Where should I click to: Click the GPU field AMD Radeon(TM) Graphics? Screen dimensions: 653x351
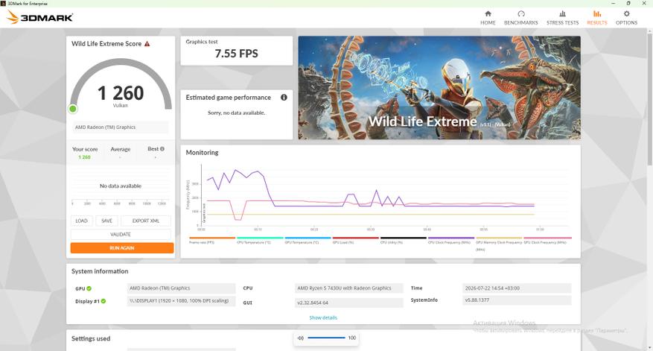(181, 288)
